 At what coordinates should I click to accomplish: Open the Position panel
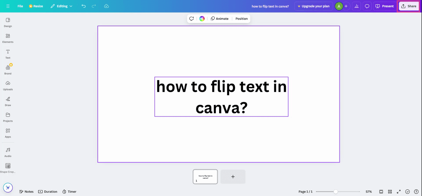(242, 18)
